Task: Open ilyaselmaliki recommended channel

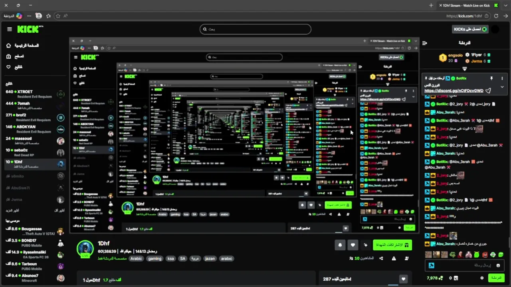Action: coord(35,254)
